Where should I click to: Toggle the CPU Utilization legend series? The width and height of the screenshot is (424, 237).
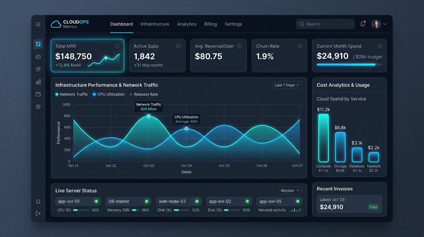108,94
